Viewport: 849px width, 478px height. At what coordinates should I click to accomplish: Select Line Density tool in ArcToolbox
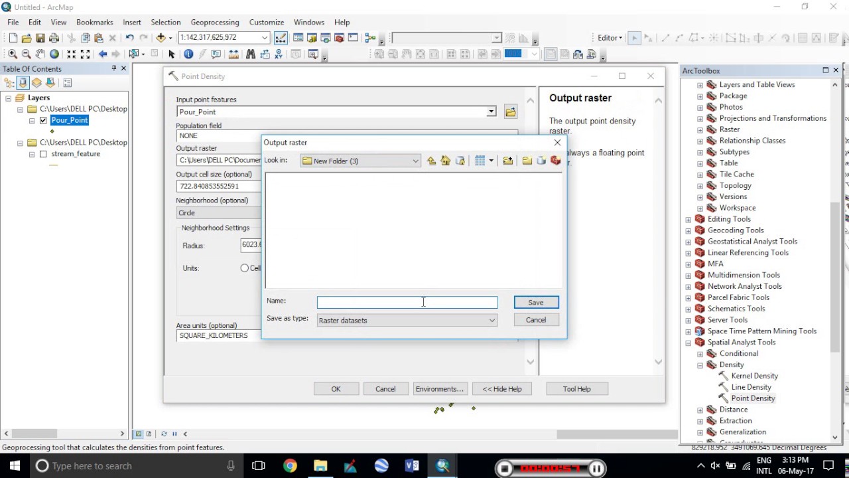coord(751,388)
